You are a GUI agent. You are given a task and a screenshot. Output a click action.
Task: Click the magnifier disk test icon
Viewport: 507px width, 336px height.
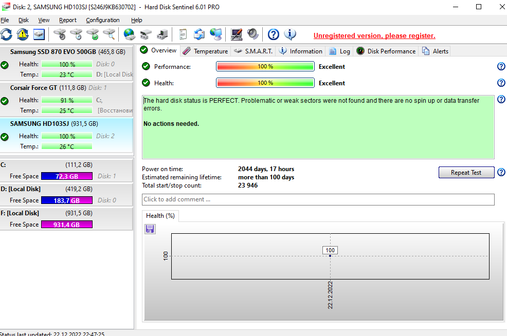pos(109,34)
